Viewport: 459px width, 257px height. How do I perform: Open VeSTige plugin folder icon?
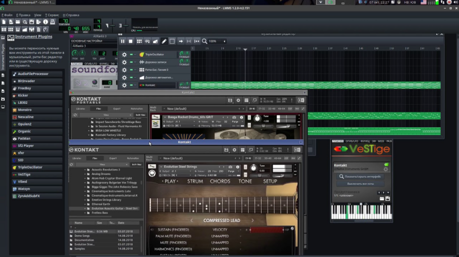coord(382,199)
